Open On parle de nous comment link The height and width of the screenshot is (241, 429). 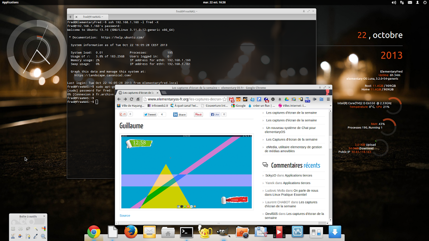291,193
